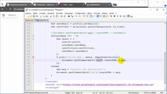Click the Save All toolbar icon
Image resolution: width=167 pixels, height=94 pixels.
[37, 16]
